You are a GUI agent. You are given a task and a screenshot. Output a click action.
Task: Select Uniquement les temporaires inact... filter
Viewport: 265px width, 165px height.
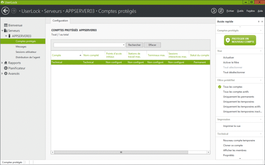[243, 111]
